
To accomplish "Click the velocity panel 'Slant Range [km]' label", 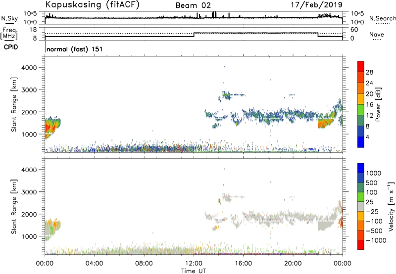I will 14,207.
